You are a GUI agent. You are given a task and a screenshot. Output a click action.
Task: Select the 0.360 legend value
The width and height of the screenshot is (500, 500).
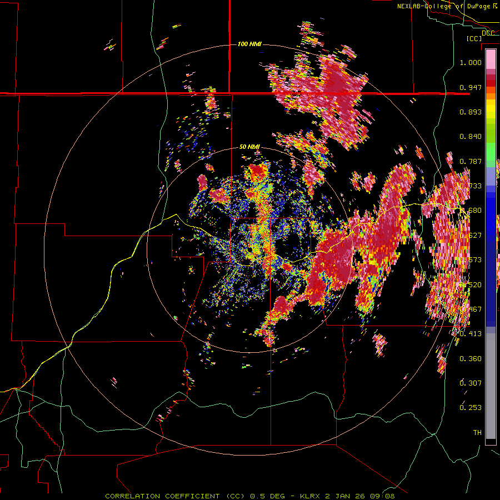pos(471,359)
